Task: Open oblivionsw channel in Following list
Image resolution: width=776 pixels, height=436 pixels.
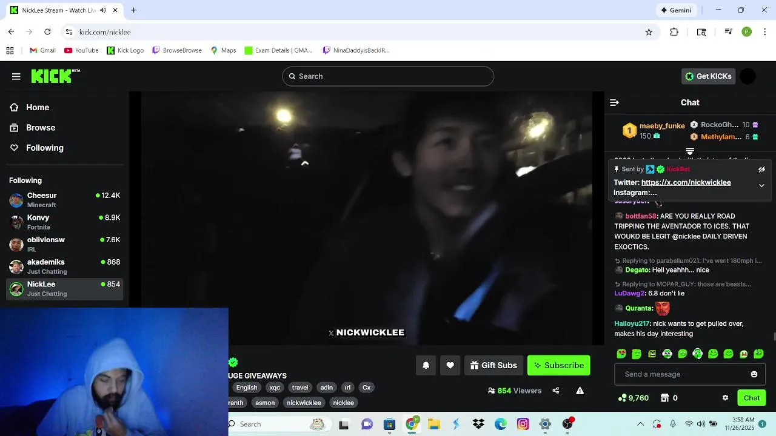Action: [64, 244]
